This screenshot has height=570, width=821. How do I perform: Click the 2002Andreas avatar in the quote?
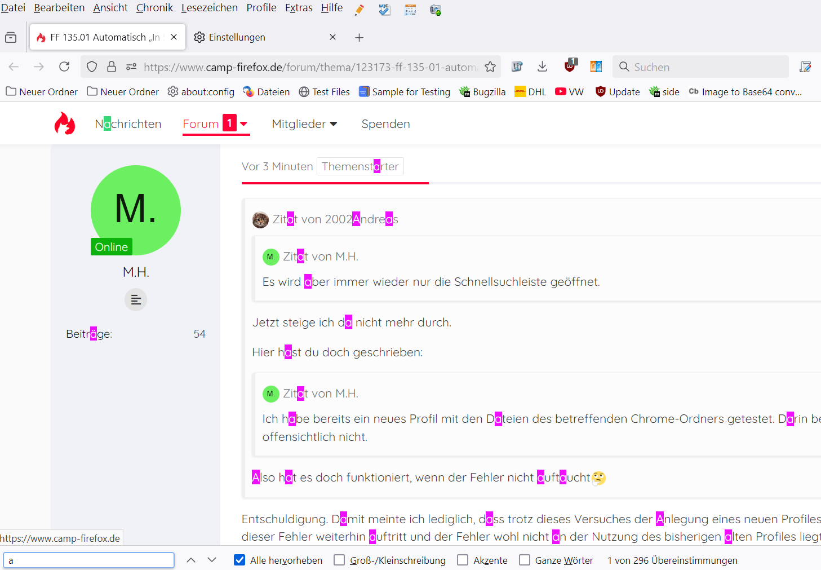260,219
